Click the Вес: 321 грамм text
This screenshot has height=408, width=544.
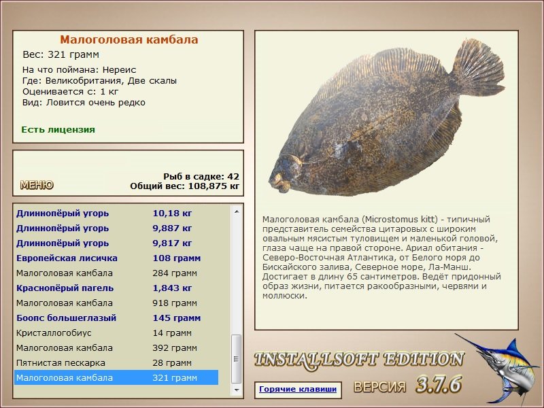pyautogui.click(x=61, y=54)
